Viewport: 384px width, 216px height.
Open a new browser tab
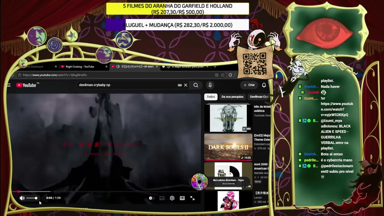215,67
